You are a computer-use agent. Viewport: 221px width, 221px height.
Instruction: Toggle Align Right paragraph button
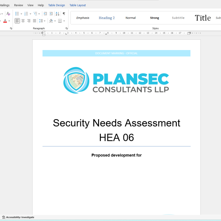[29, 21]
